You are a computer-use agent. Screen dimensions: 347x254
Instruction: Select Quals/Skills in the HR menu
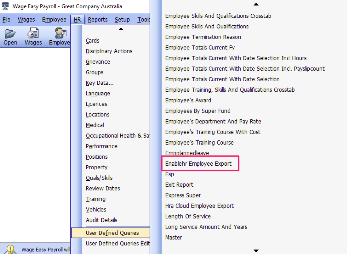point(99,178)
